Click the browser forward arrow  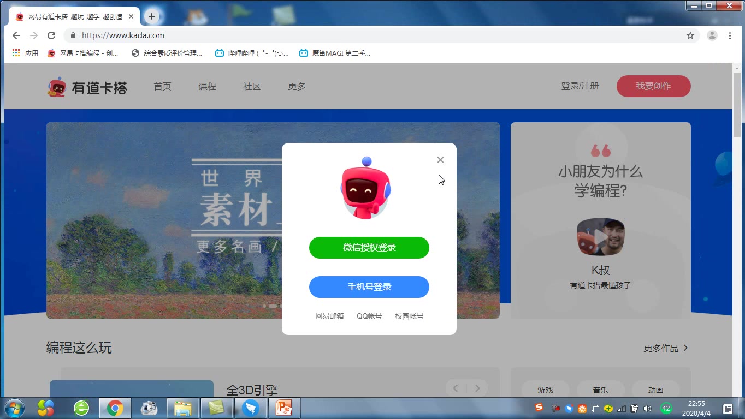point(34,35)
